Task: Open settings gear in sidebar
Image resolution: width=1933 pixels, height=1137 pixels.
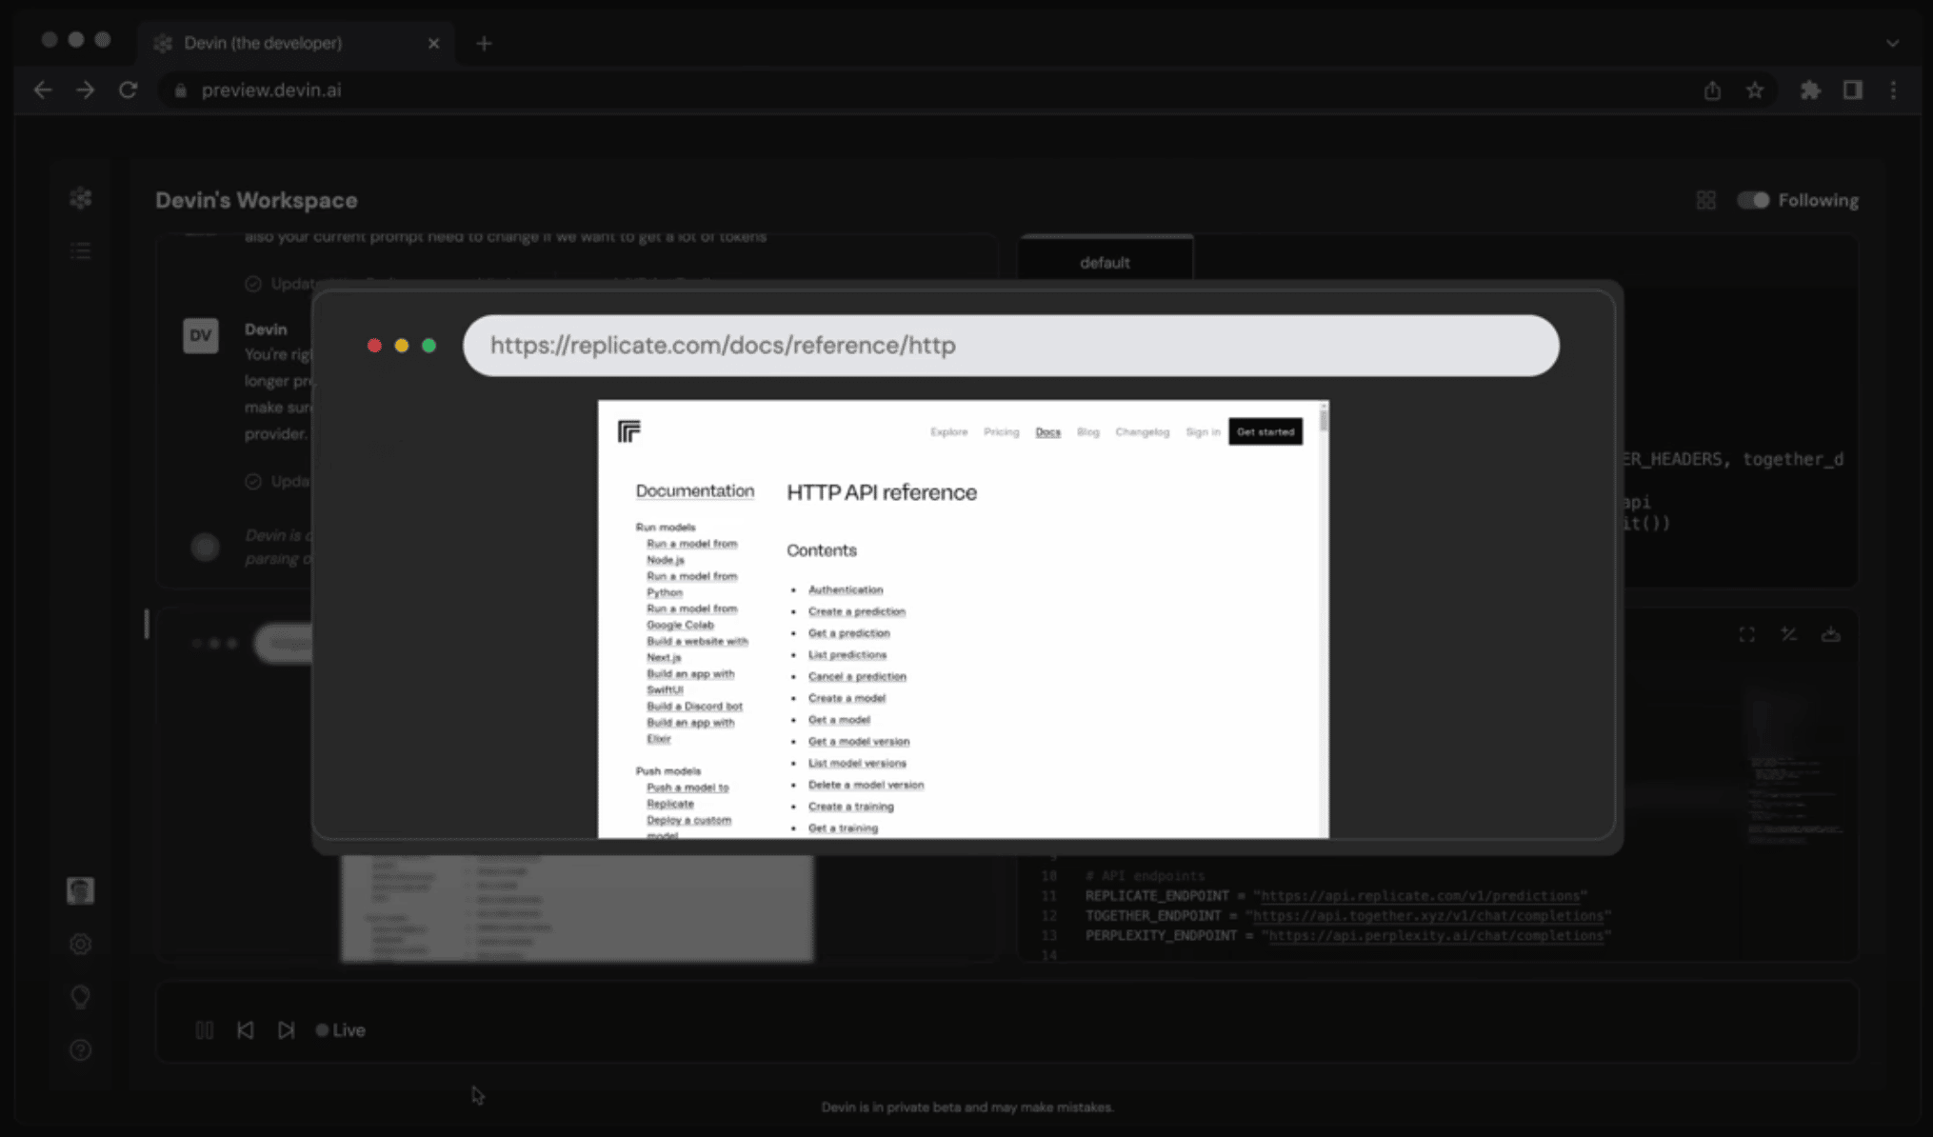Action: (81, 944)
